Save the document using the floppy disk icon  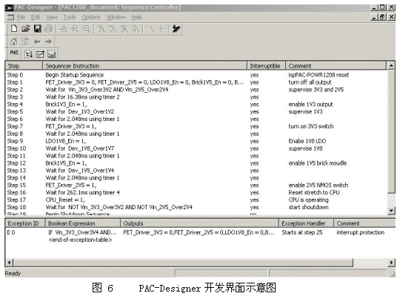coord(37,29)
